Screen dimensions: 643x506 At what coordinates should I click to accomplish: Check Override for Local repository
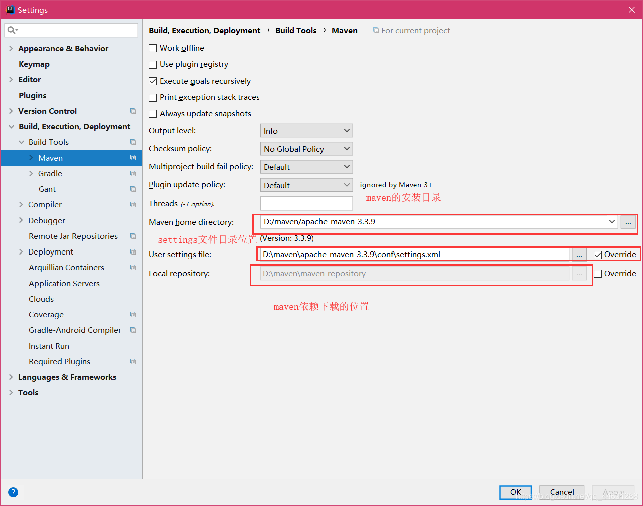click(598, 274)
